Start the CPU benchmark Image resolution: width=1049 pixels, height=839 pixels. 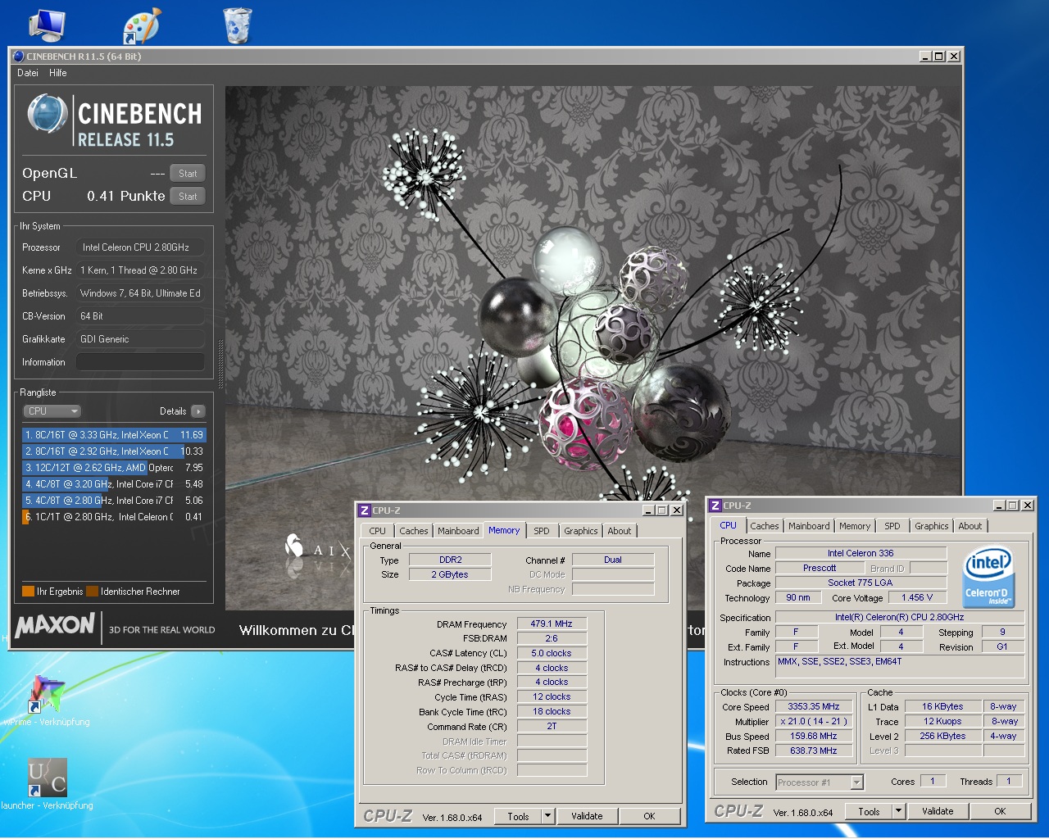[188, 197]
